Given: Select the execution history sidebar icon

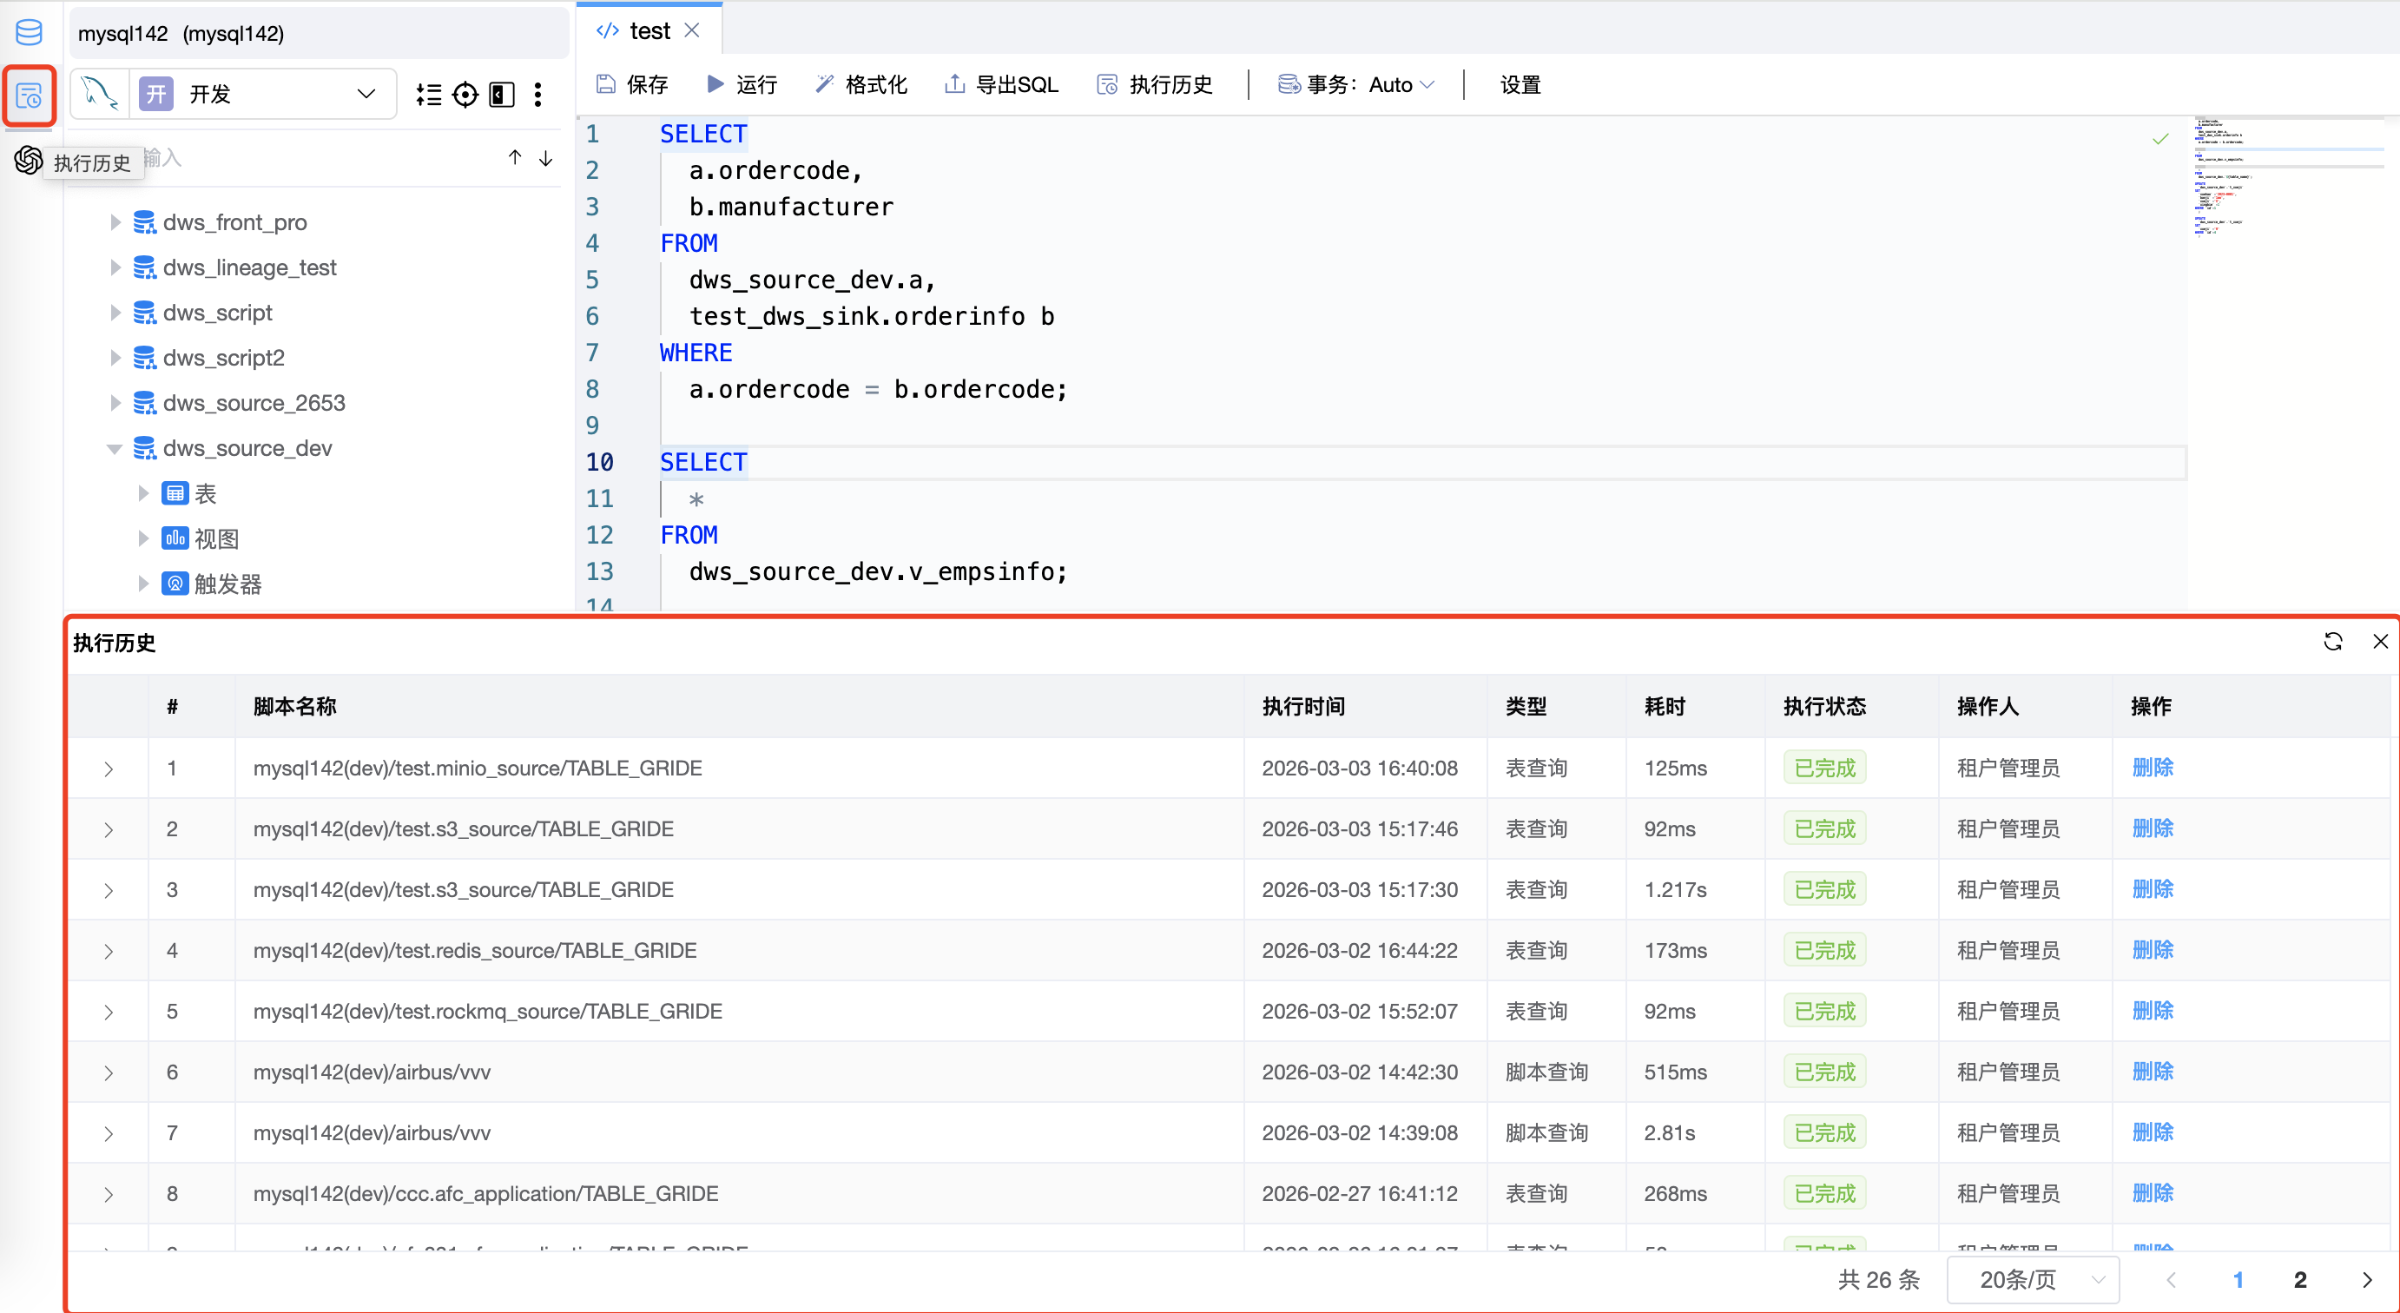Looking at the screenshot, I should pos(29,95).
